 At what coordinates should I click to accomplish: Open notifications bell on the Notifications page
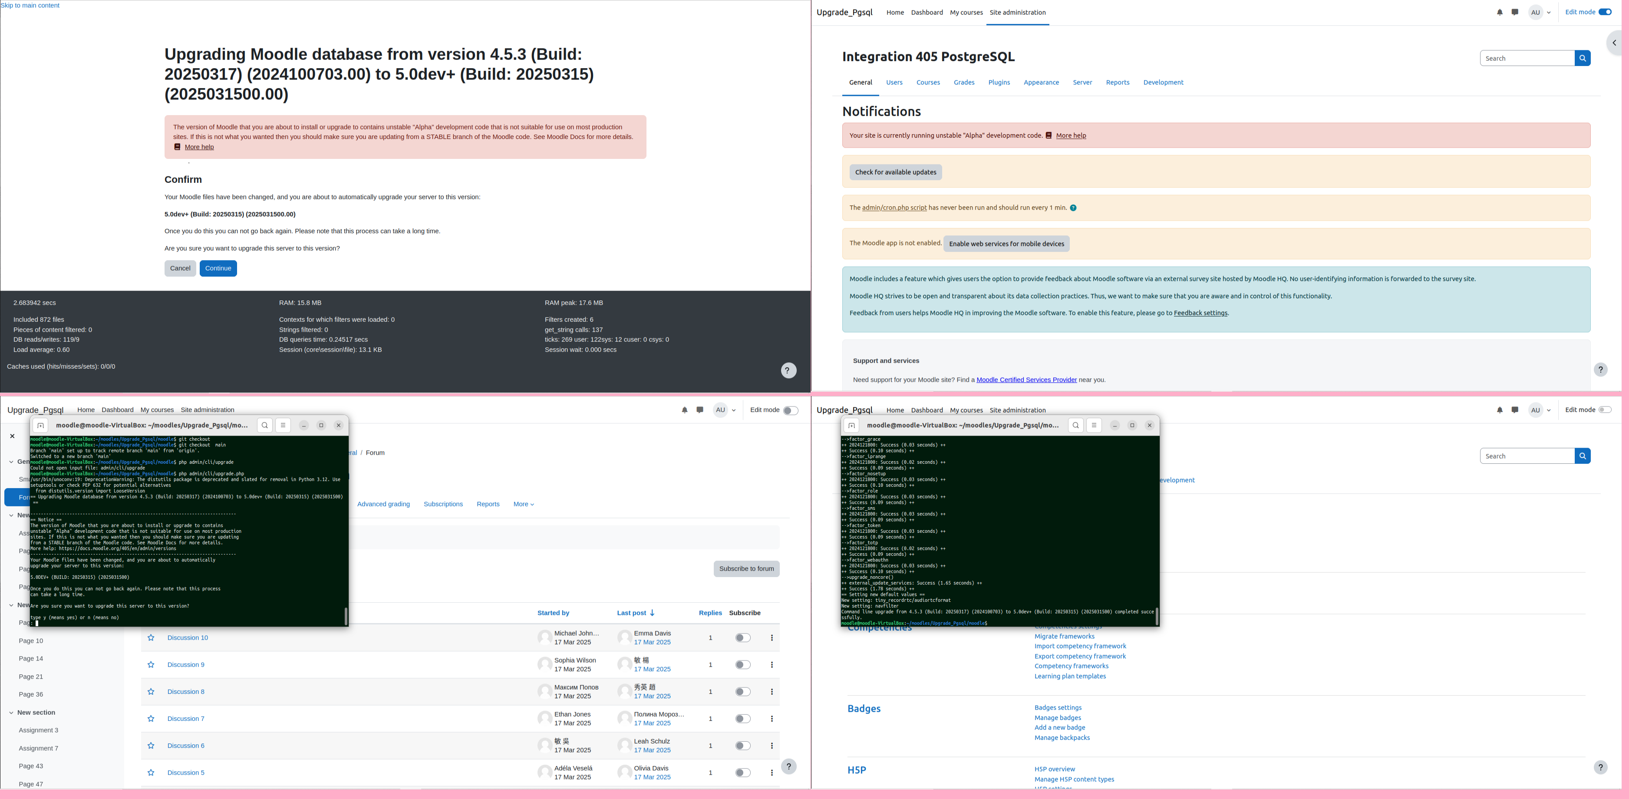(x=1499, y=12)
